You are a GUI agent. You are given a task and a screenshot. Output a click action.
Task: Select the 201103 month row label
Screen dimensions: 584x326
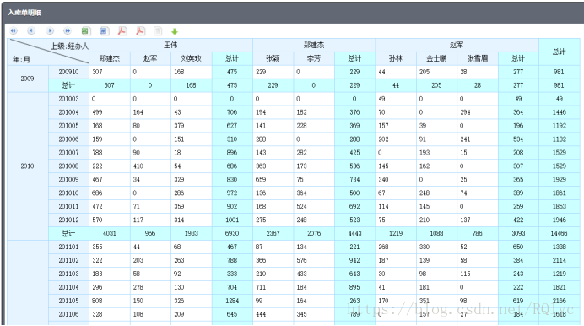pos(68,274)
